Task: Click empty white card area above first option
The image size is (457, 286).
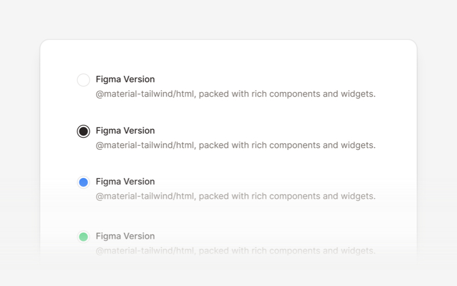Action: [x=228, y=56]
